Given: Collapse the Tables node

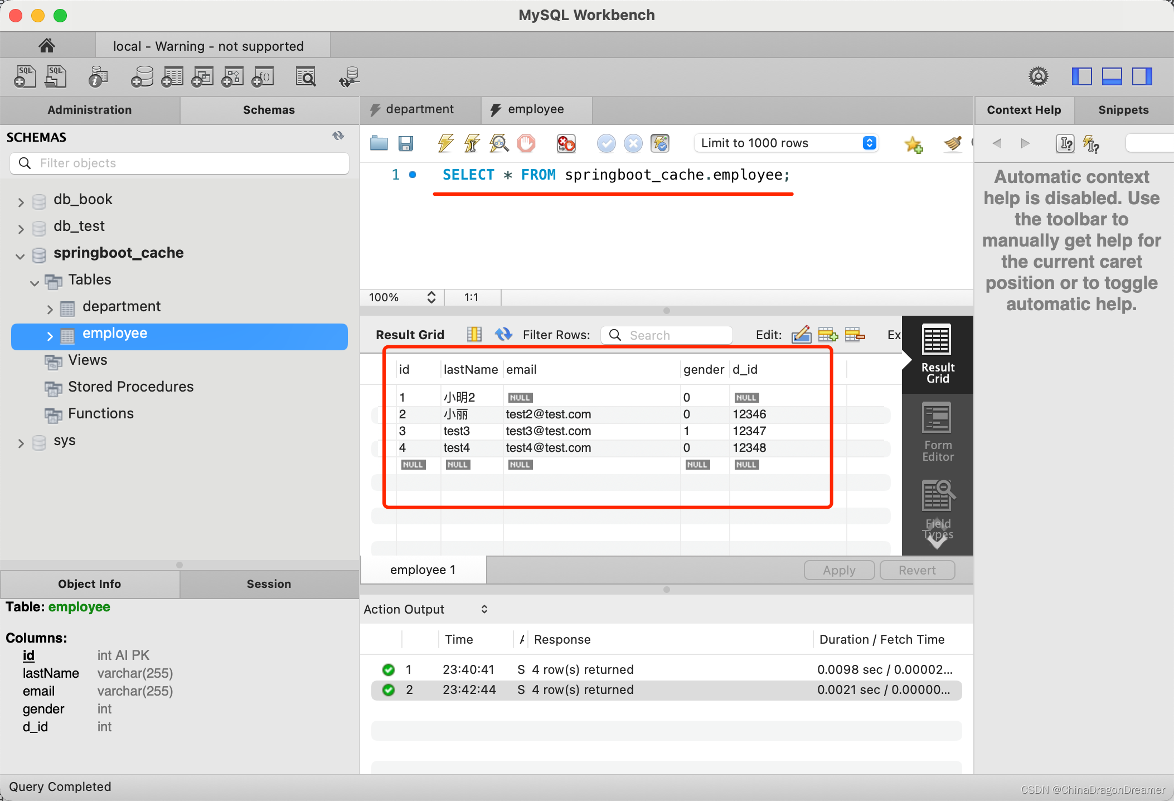Looking at the screenshot, I should [x=35, y=283].
